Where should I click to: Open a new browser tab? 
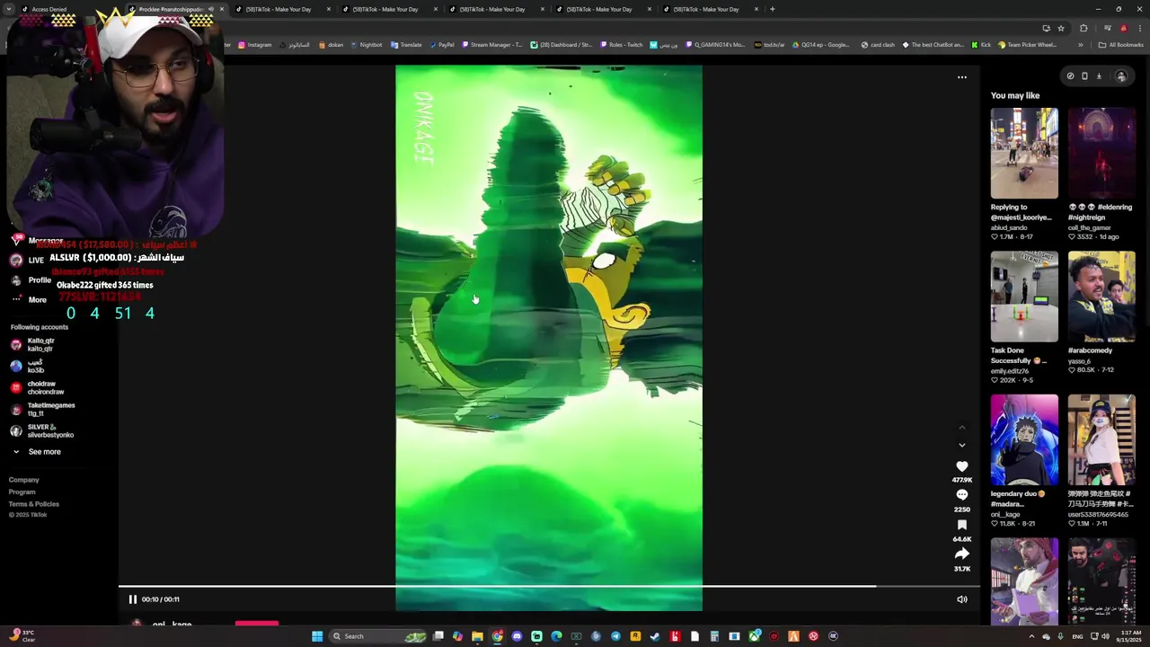click(772, 9)
